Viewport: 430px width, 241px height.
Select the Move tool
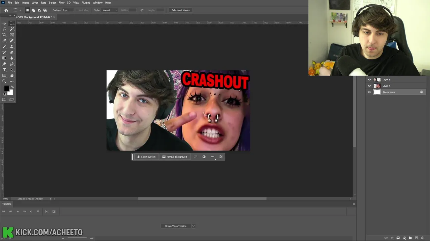point(4,23)
